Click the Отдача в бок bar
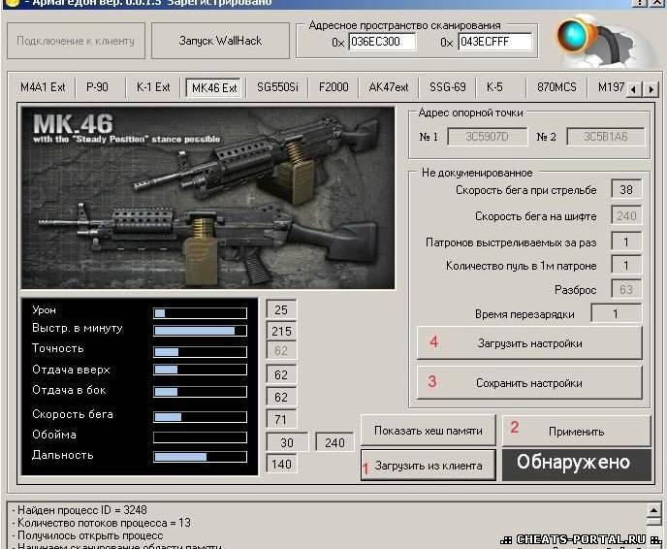Image resolution: width=667 pixels, height=549 pixels. click(200, 392)
